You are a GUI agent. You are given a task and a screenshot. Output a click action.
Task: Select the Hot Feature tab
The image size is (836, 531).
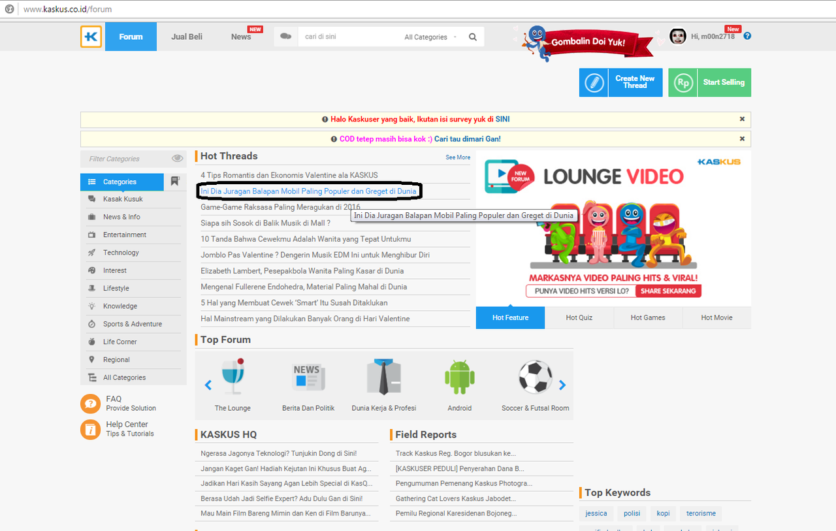pyautogui.click(x=510, y=317)
